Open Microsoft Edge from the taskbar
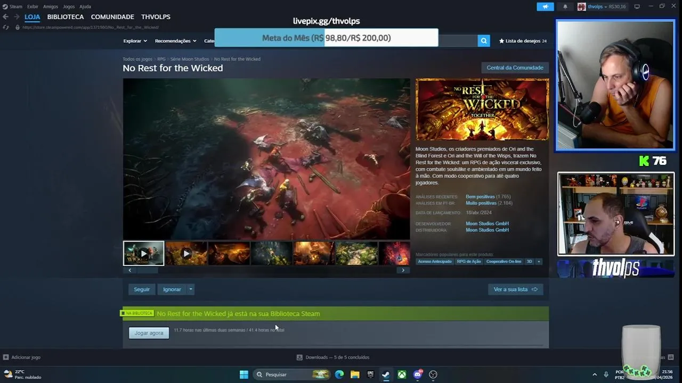The height and width of the screenshot is (383, 682). 339,374
